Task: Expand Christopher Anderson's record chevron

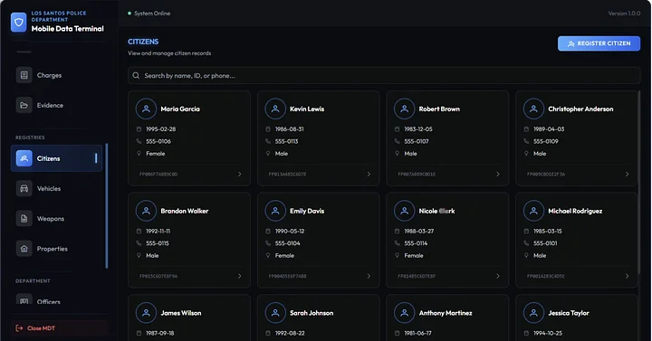Action: click(627, 174)
